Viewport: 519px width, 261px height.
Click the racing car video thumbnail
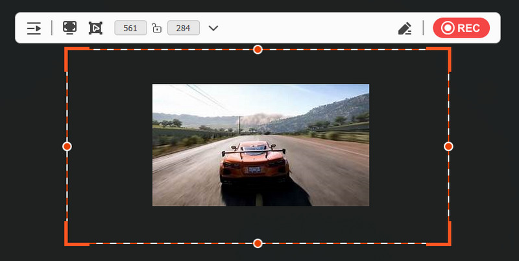[261, 145]
